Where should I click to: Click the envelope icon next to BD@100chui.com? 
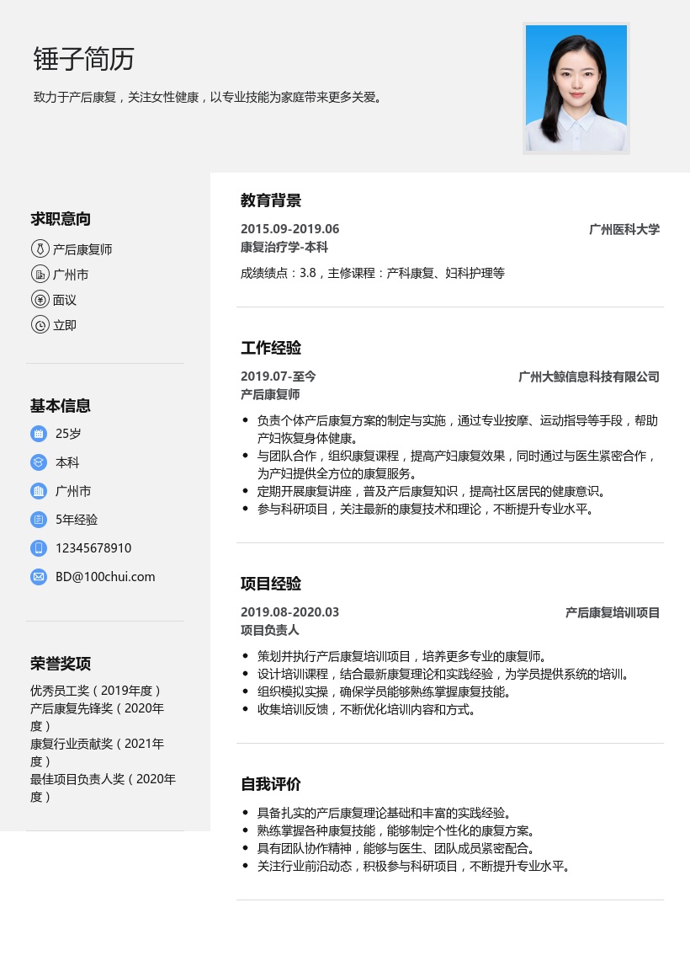39,577
